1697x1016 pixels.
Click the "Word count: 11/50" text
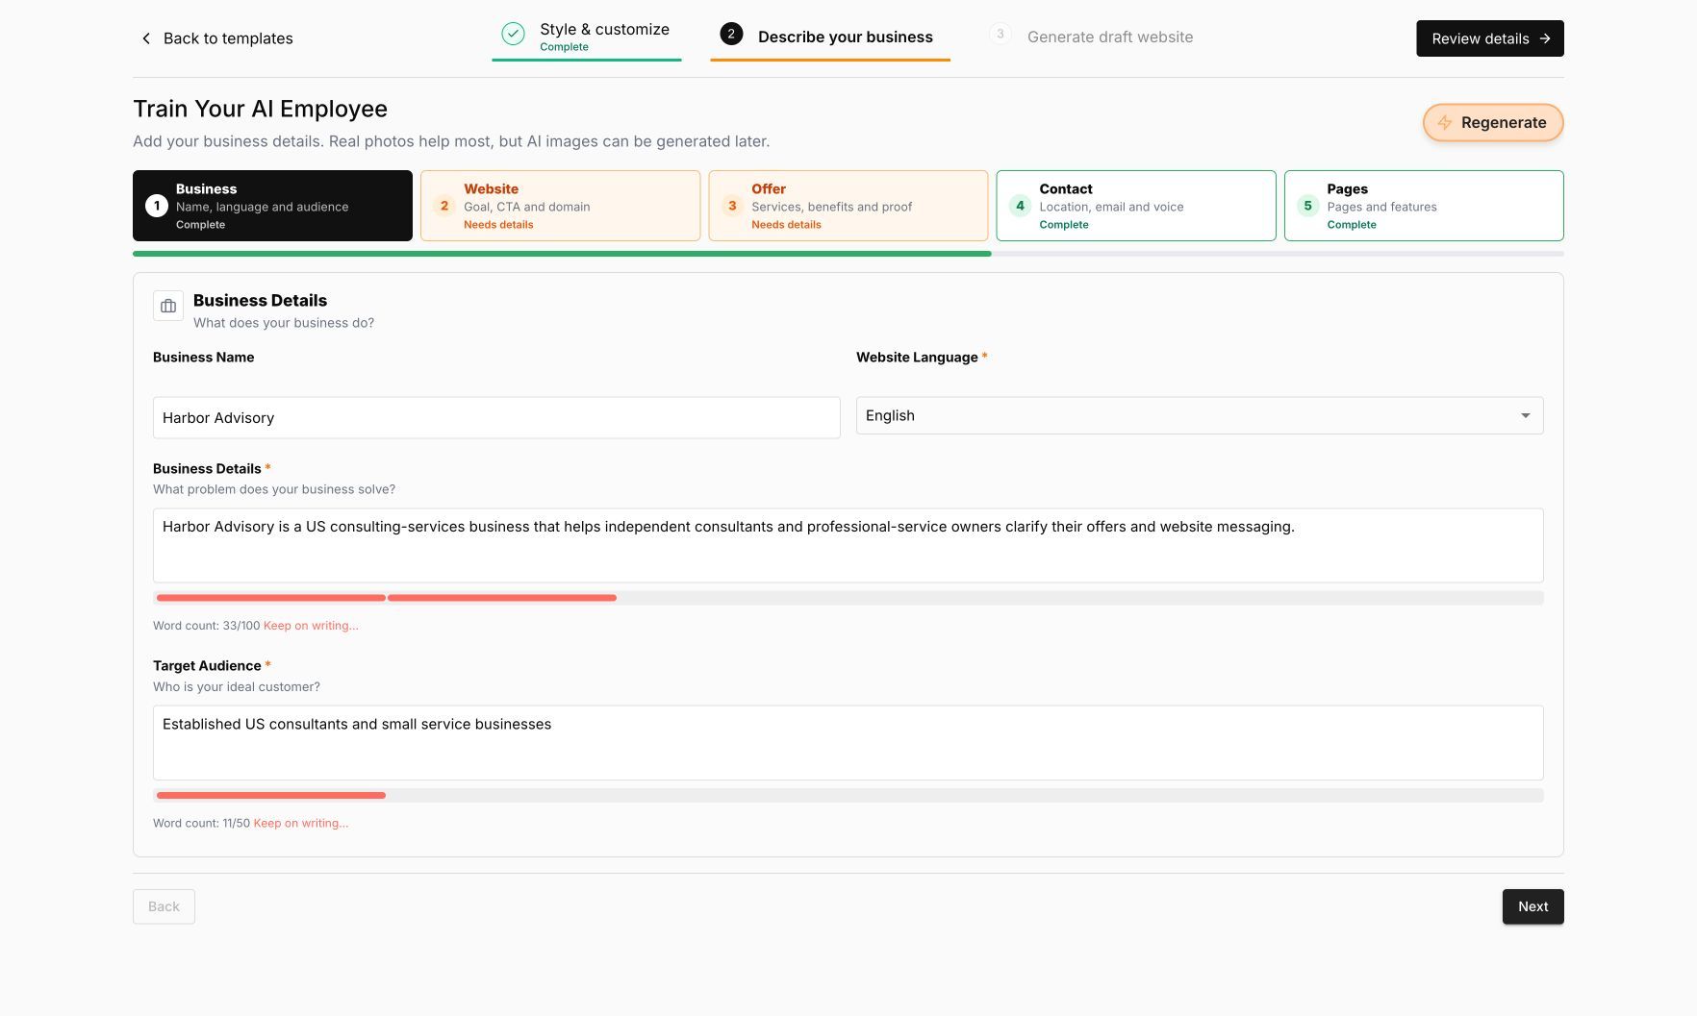(x=201, y=824)
